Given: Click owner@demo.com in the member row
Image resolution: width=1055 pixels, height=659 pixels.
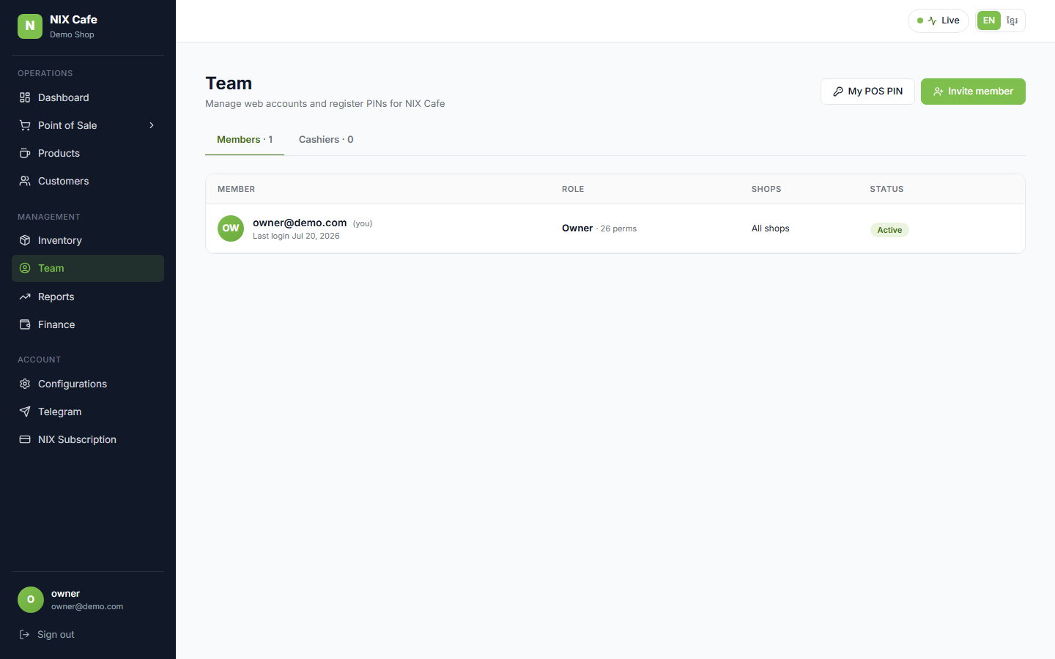Looking at the screenshot, I should click(300, 223).
